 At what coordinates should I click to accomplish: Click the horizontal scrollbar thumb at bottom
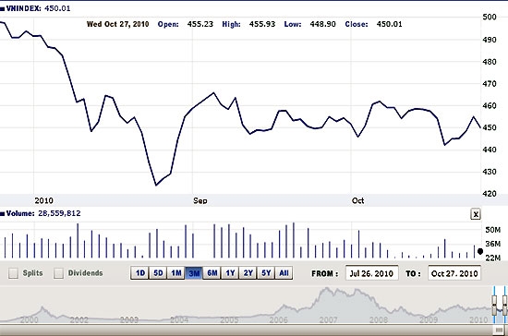tap(500, 330)
